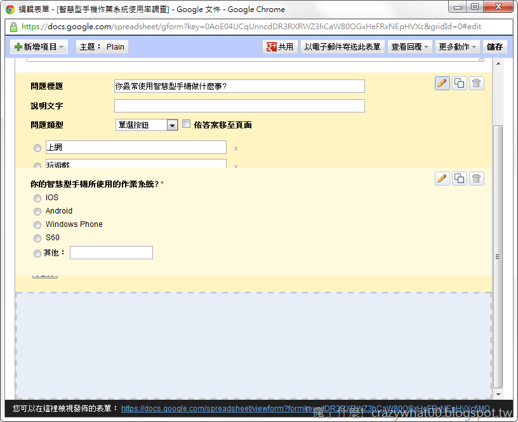Screen dimensions: 518x422
Task: Click the empty 說明文字 input field
Action: click(239, 106)
